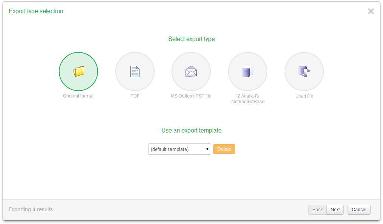This screenshot has height=224, width=383.
Task: Click the envelope icon for PST export
Action: point(191,71)
